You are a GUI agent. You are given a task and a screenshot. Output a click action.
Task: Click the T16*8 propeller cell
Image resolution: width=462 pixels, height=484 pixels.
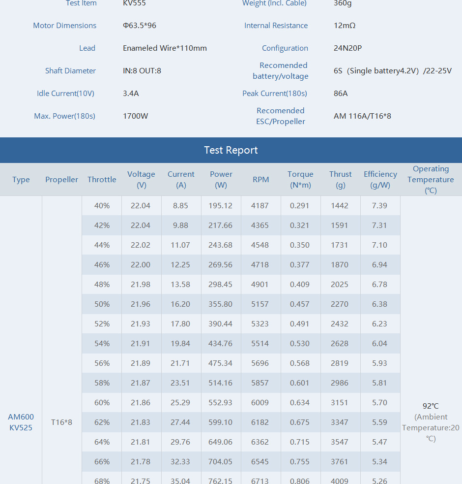click(61, 422)
